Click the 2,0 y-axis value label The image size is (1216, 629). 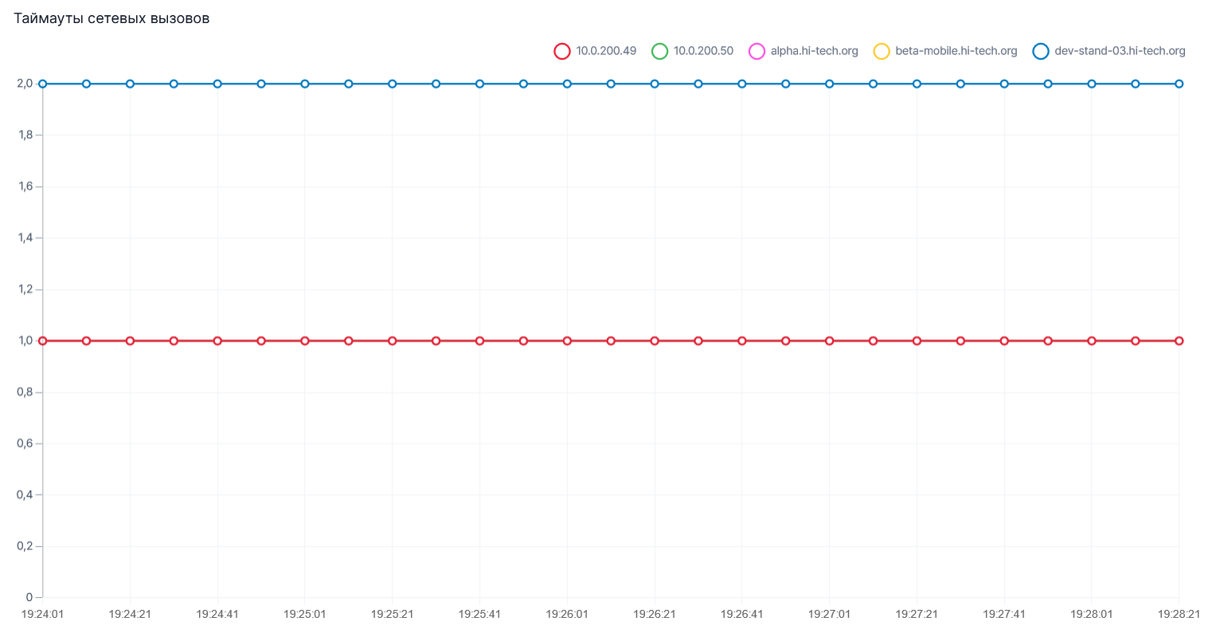pos(25,84)
